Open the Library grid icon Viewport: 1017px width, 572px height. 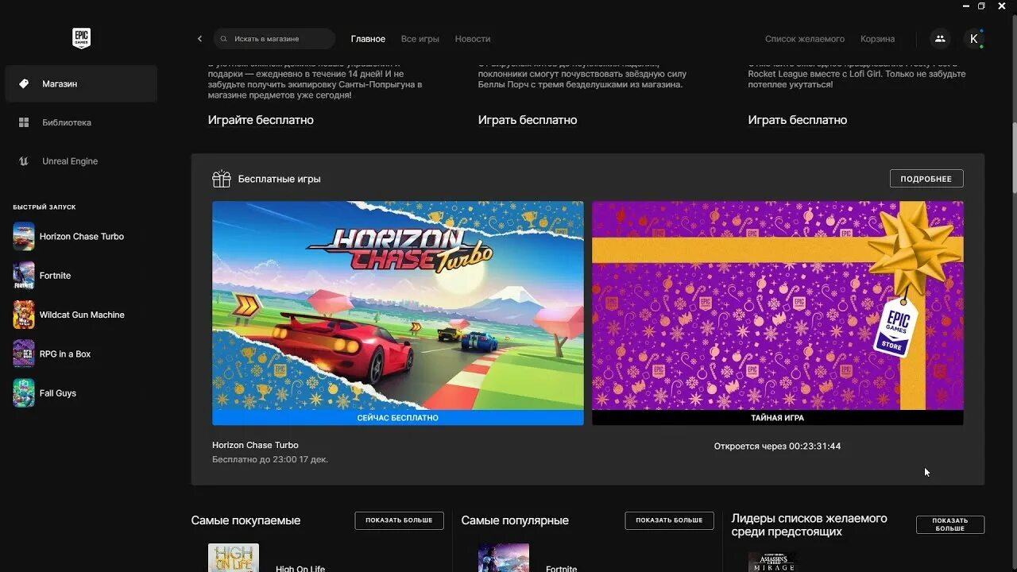[24, 122]
